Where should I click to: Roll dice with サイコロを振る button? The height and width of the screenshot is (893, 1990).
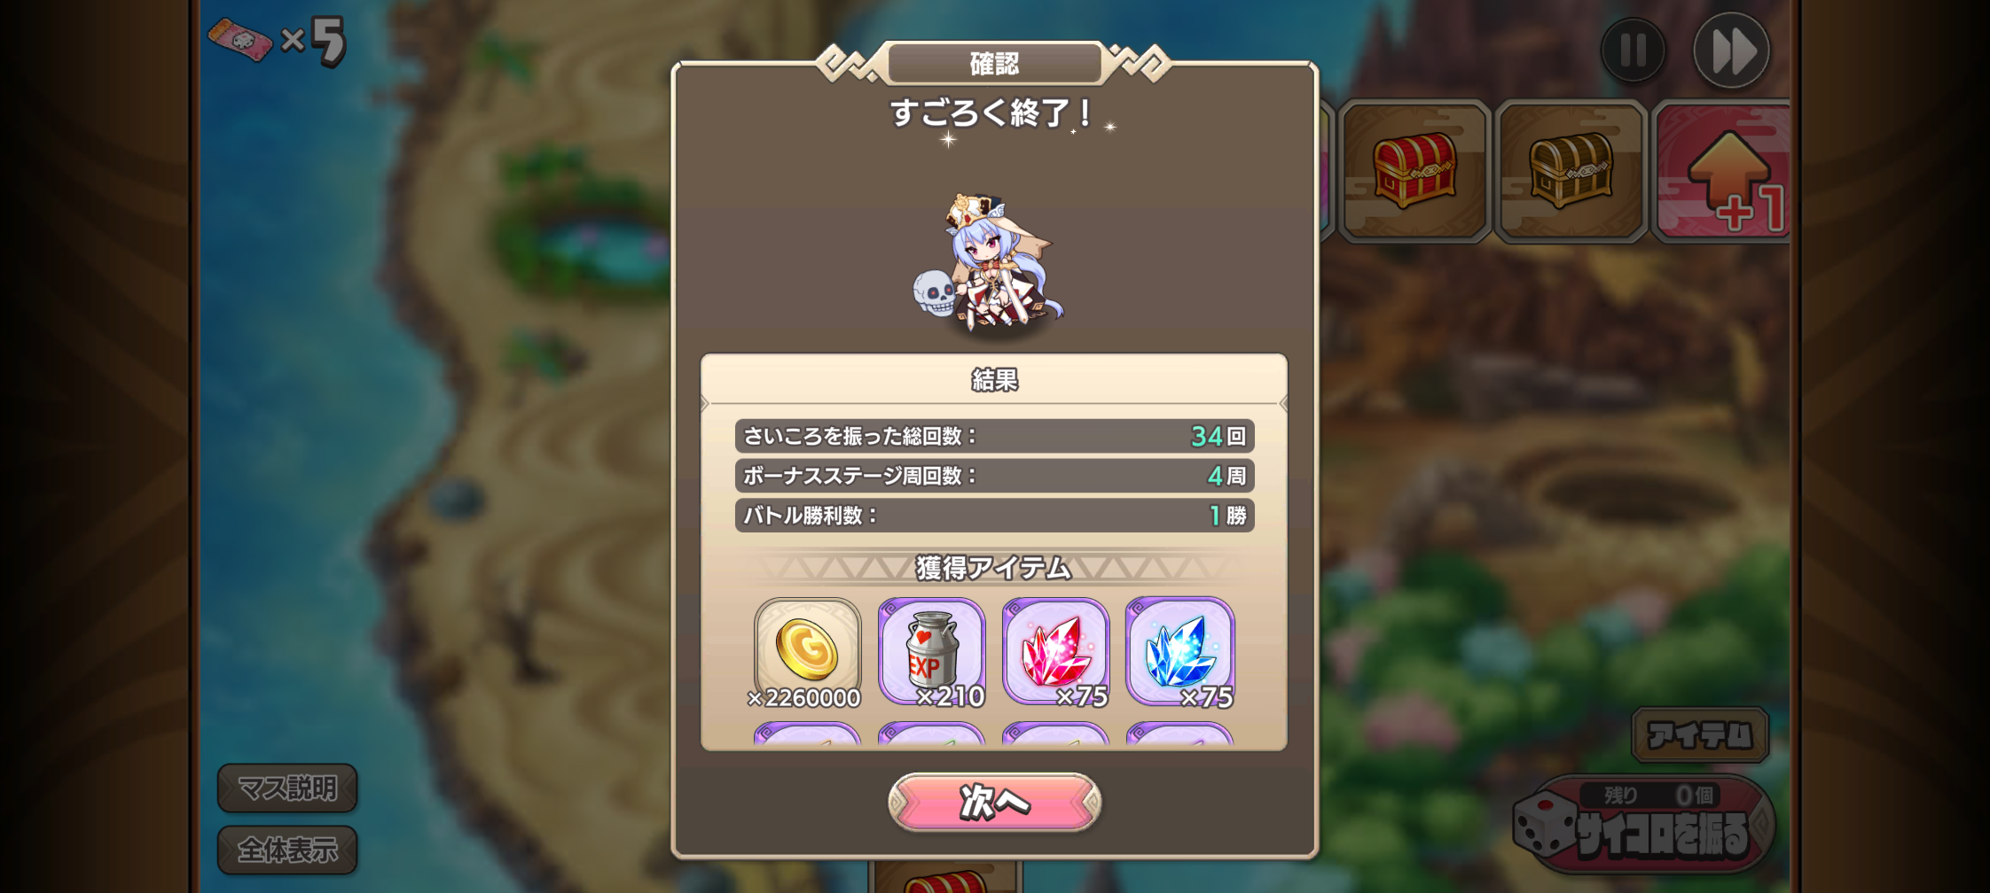tap(1644, 824)
